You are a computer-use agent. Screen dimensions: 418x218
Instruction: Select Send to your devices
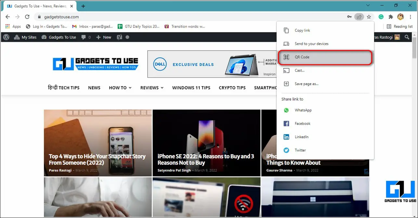coord(325,44)
